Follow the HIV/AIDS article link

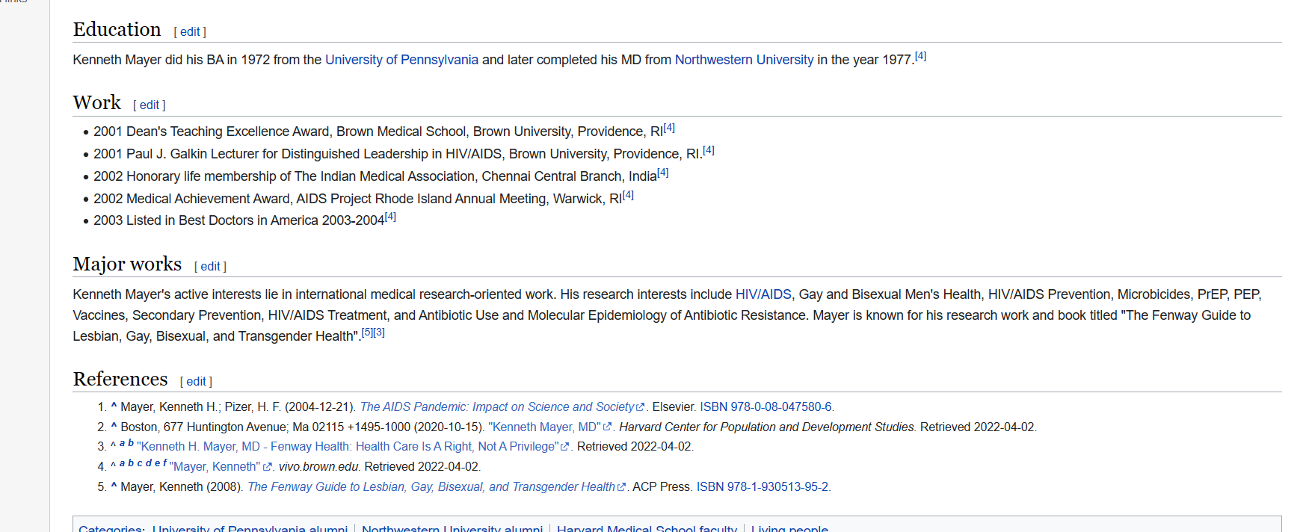pyautogui.click(x=763, y=294)
